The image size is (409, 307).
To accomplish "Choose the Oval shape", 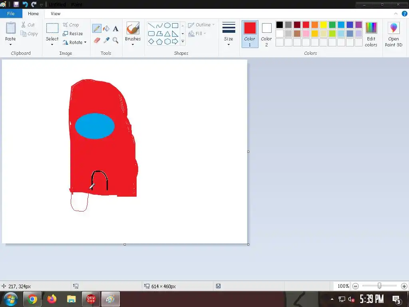I will 167,25.
